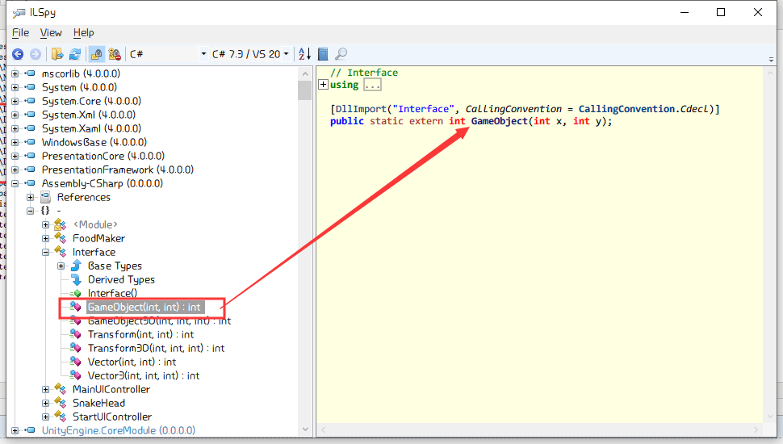This screenshot has height=444, width=783.
Task: Click the DllImport attribute in code
Action: point(361,109)
